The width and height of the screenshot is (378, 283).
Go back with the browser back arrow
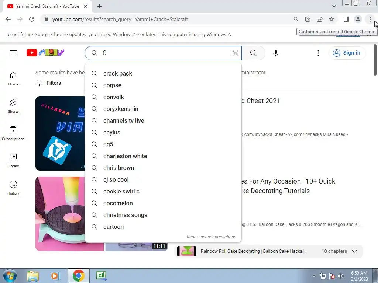coord(8,19)
